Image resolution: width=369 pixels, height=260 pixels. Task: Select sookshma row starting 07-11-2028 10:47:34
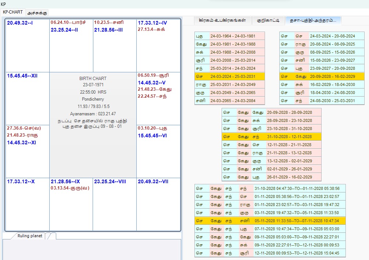point(270,229)
